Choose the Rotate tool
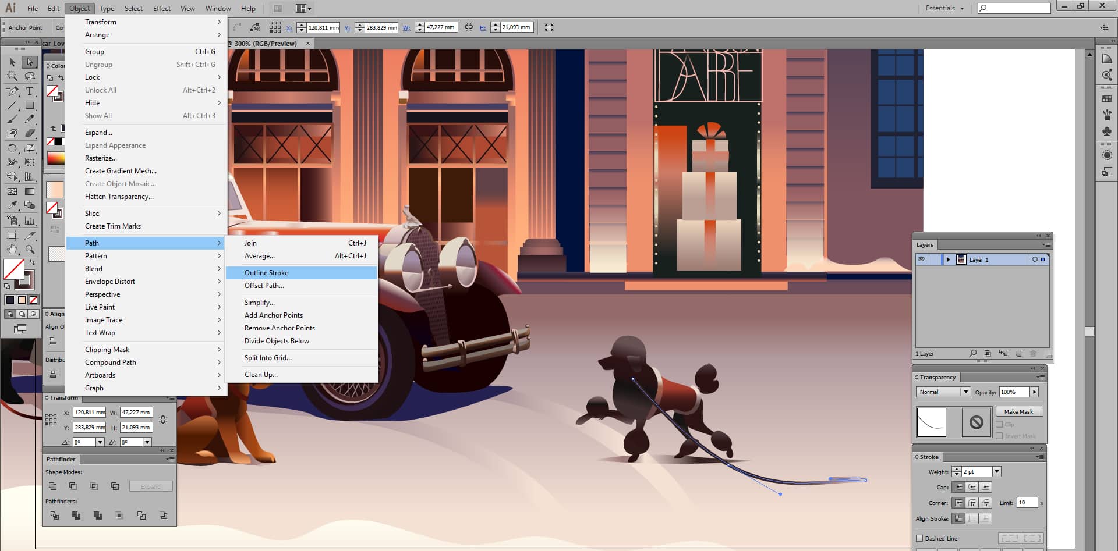The image size is (1118, 551). pos(12,148)
